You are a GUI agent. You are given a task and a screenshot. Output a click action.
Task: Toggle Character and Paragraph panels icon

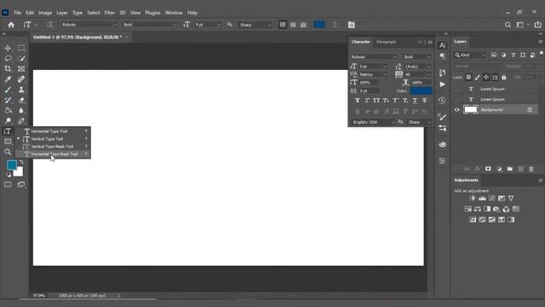coord(352,25)
